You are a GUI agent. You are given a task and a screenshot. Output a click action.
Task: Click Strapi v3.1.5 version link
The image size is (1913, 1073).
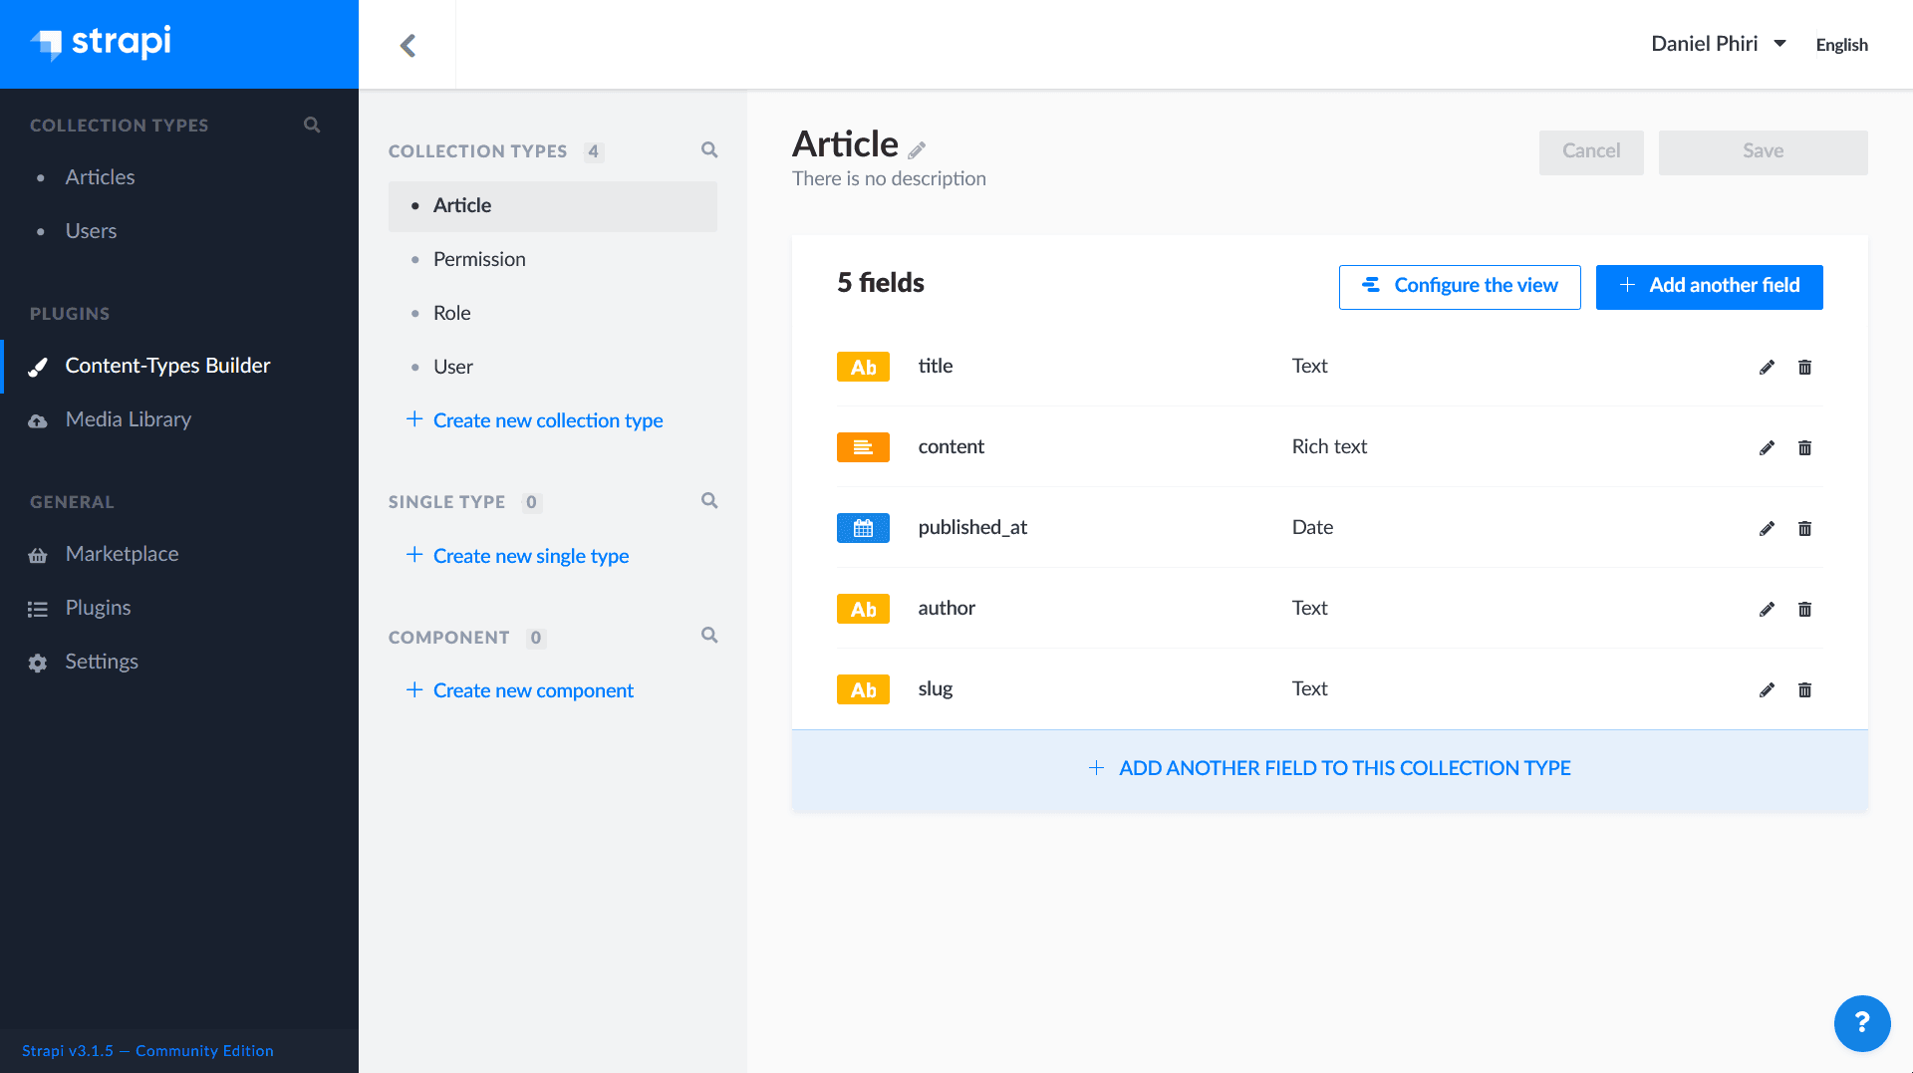(x=147, y=1051)
